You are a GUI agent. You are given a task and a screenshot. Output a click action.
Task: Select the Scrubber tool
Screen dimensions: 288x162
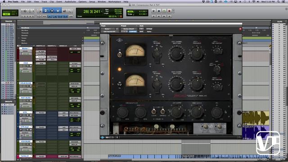coord(64,11)
